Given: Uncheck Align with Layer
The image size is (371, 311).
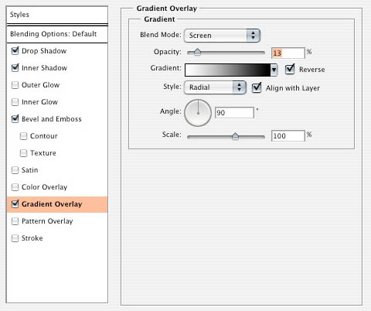Looking at the screenshot, I should point(257,87).
